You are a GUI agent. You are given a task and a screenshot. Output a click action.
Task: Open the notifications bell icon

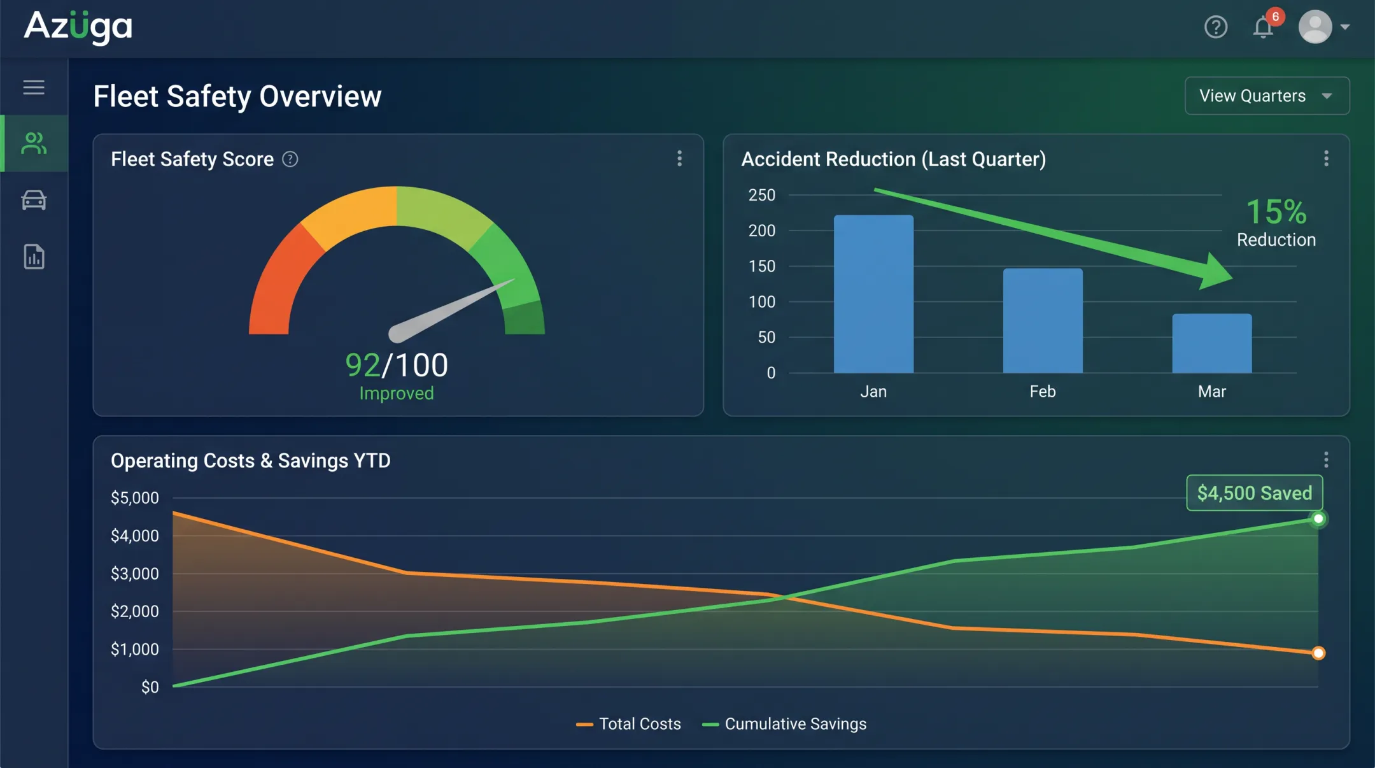pyautogui.click(x=1263, y=27)
